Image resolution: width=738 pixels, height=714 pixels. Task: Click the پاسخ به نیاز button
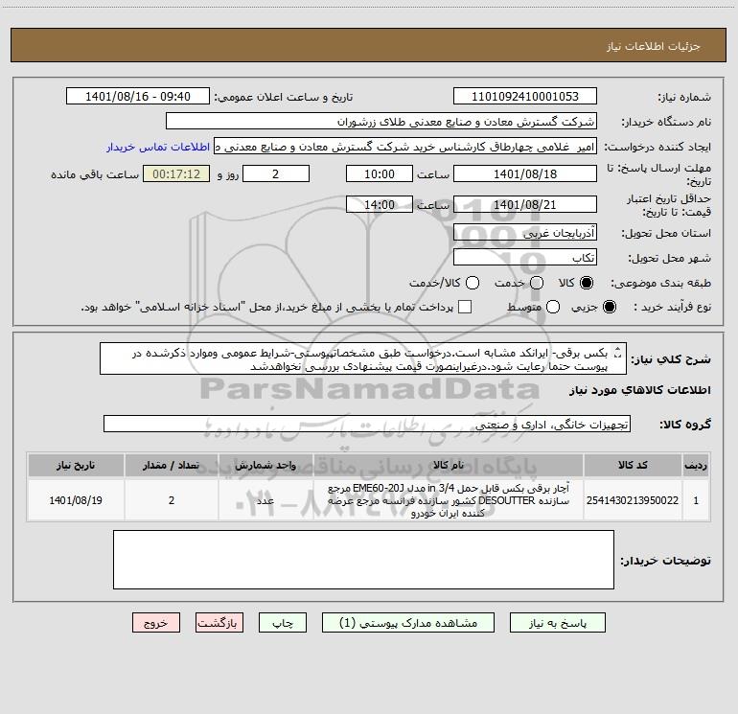(557, 623)
